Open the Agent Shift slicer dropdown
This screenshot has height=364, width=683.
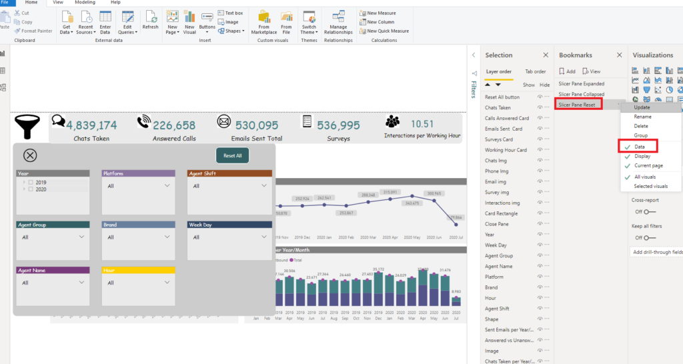tap(264, 186)
